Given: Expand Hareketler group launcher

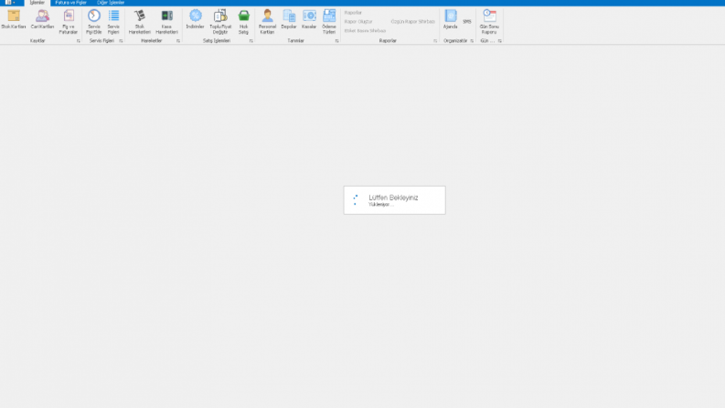Looking at the screenshot, I should [x=178, y=41].
